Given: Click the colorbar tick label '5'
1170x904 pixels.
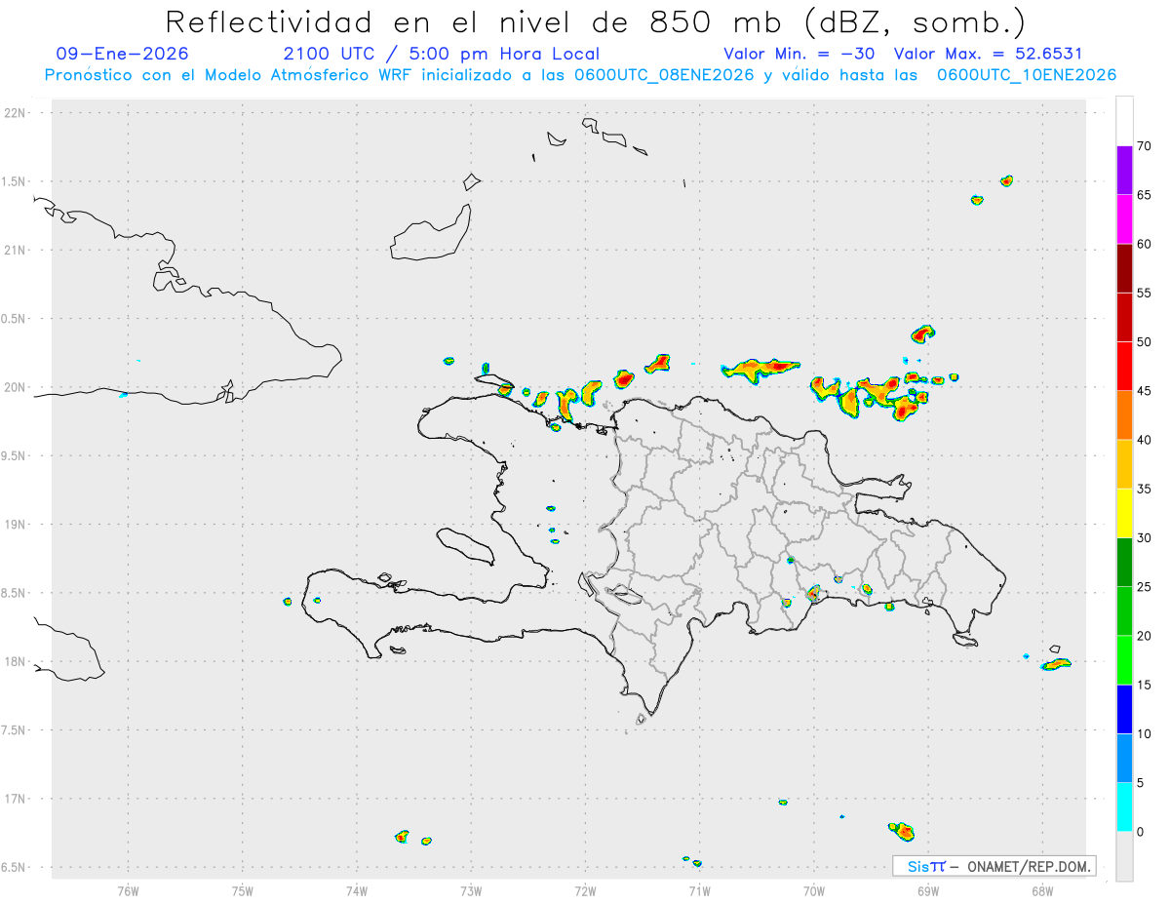Looking at the screenshot, I should [x=1140, y=783].
